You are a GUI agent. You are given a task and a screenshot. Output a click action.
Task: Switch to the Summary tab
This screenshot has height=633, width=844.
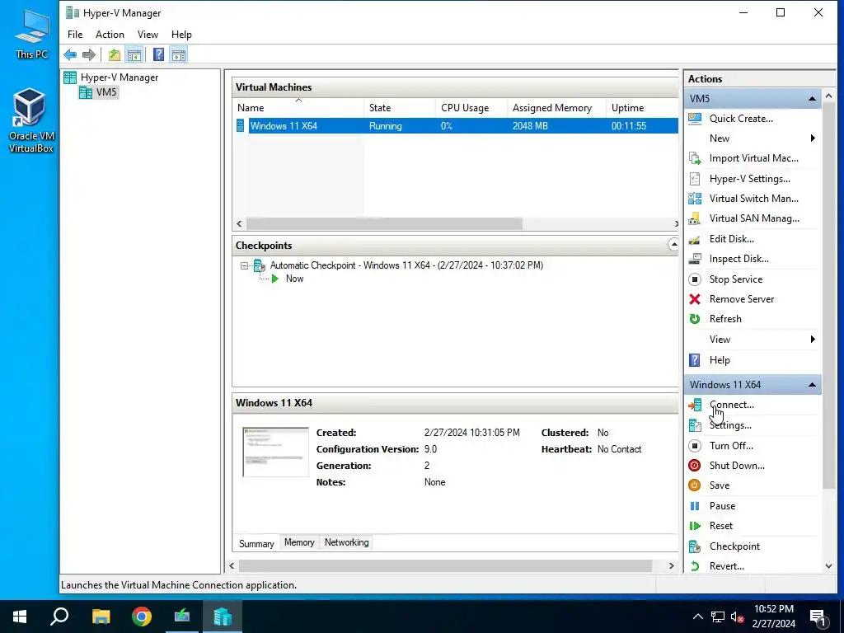(256, 544)
